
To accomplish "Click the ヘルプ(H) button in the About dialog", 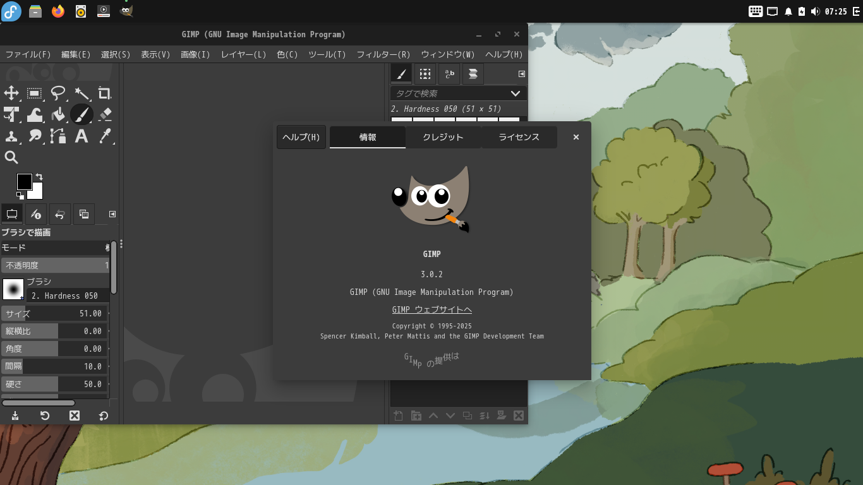I will pos(301,137).
